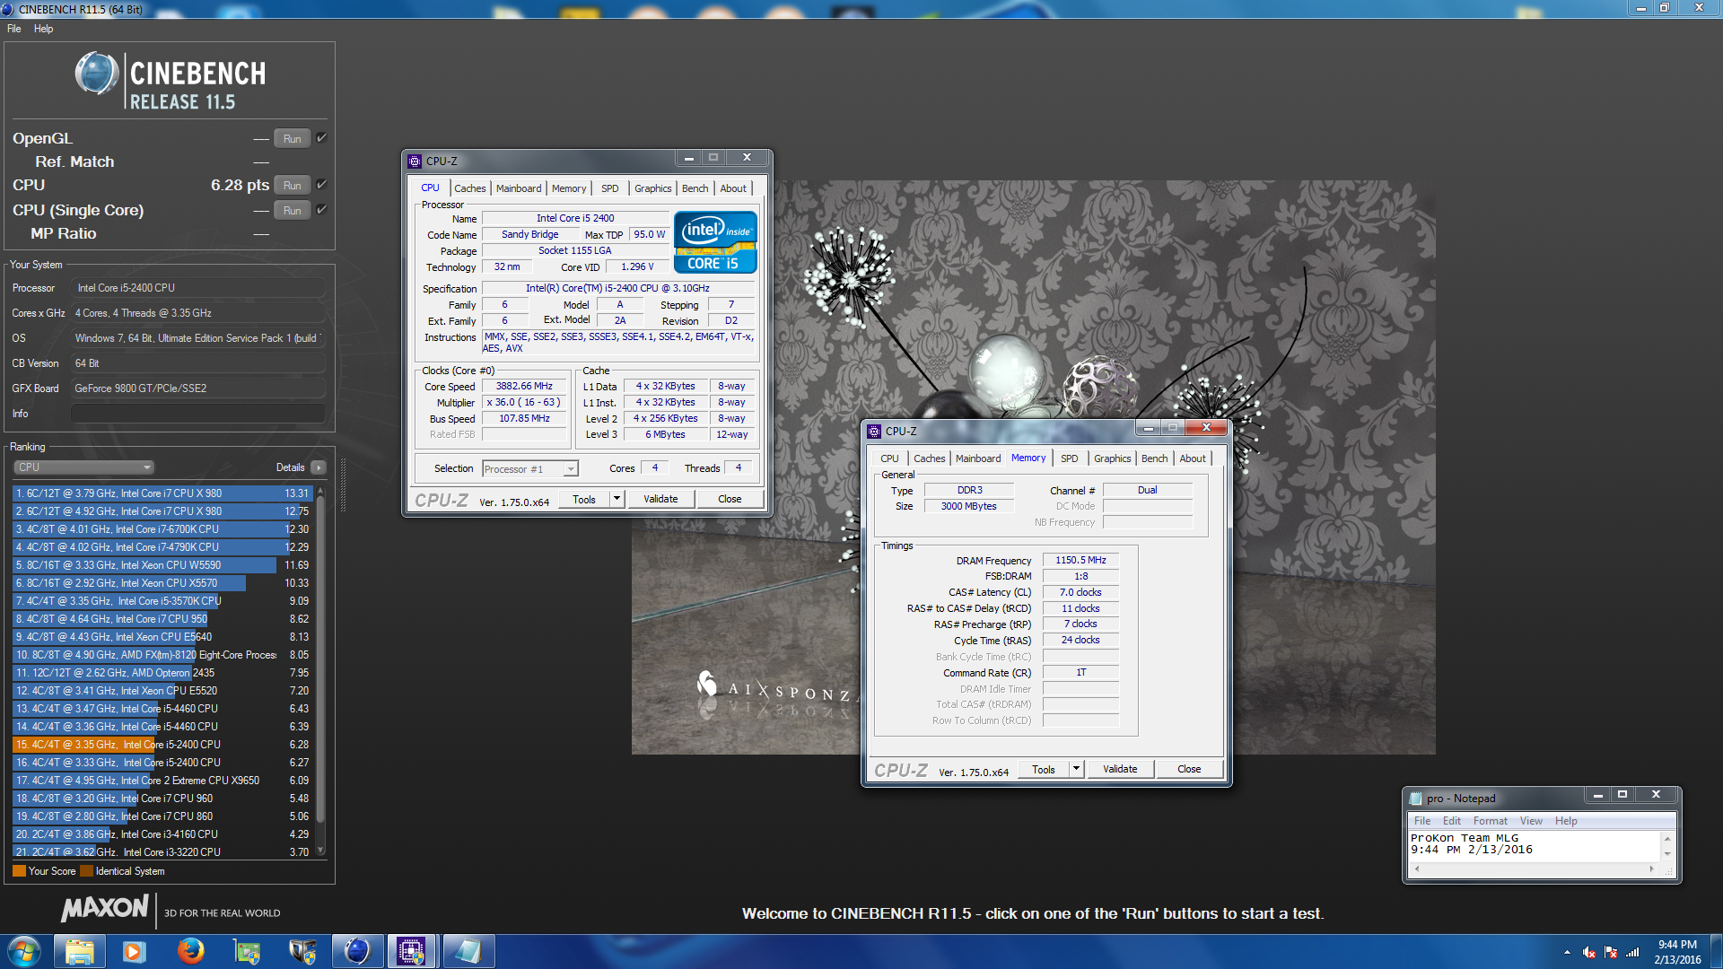Viewport: 1723px width, 969px height.
Task: Click the CPU-Z icon in first window title
Action: pyautogui.click(x=415, y=161)
